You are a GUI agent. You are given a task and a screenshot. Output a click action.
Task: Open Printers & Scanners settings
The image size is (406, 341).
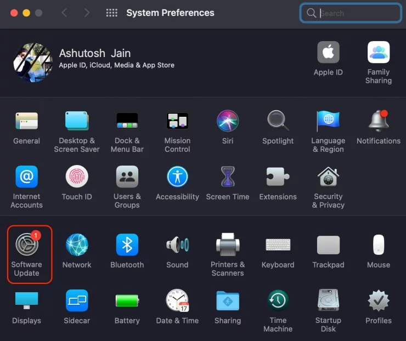tap(228, 245)
